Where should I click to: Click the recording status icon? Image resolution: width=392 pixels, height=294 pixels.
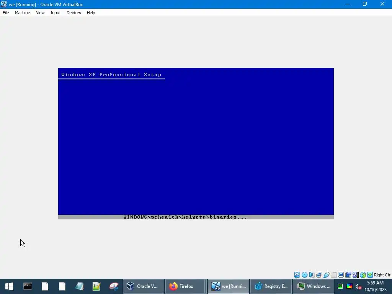(348, 275)
